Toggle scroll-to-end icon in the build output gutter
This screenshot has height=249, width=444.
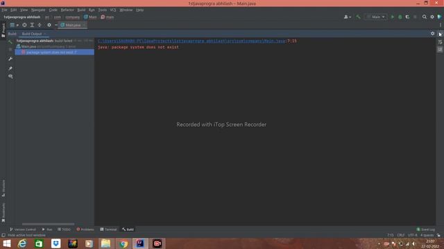pyautogui.click(x=440, y=49)
